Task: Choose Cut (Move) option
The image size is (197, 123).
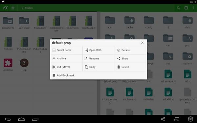Action: [x=66, y=67]
